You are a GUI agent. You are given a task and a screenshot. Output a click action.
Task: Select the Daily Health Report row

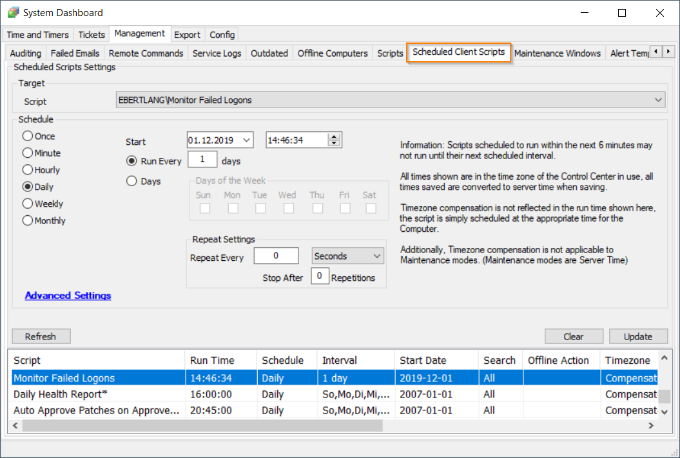click(60, 394)
